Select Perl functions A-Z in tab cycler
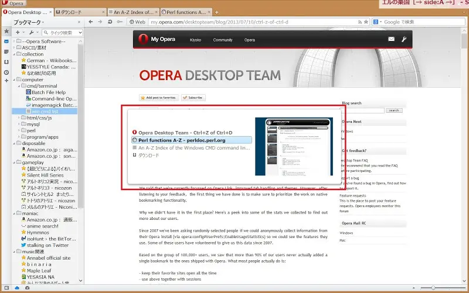This screenshot has width=469, height=293. pos(192,140)
